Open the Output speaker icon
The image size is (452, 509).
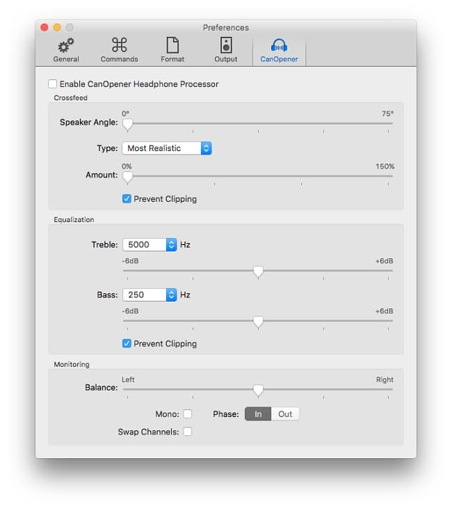226,46
